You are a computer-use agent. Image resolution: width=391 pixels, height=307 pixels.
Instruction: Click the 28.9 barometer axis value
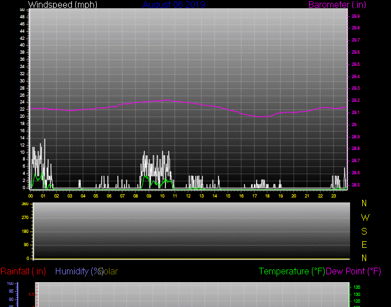356,137
